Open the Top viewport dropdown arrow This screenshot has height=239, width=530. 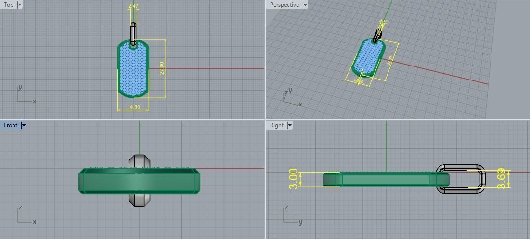(x=19, y=5)
